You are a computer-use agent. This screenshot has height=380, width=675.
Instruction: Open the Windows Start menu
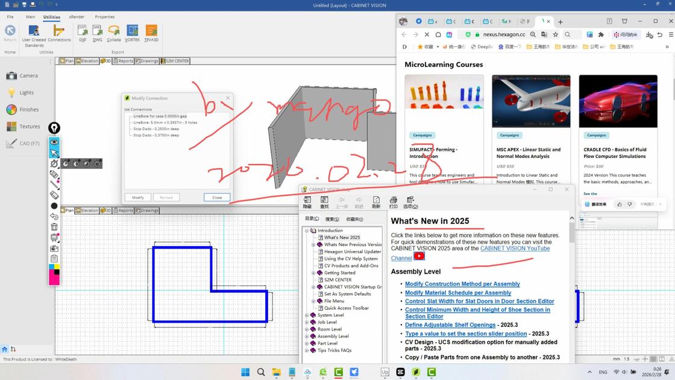(x=245, y=372)
